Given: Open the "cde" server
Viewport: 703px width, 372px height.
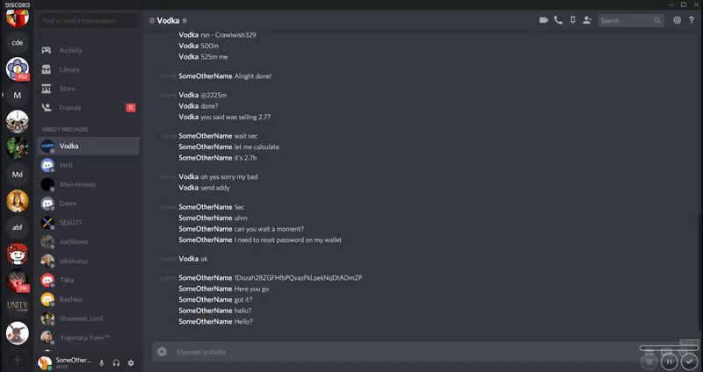Looking at the screenshot, I should pos(17,41).
